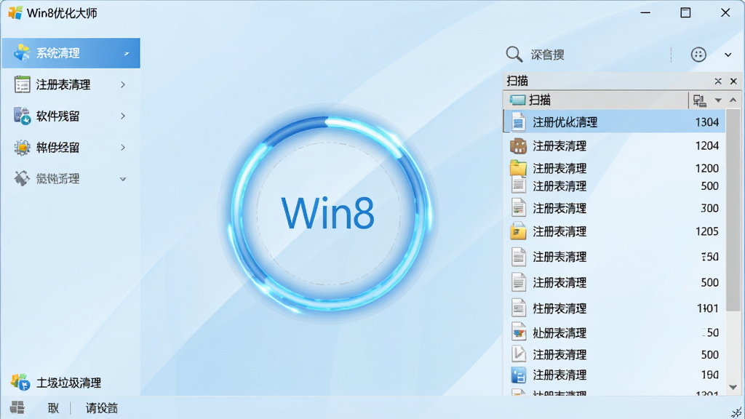The width and height of the screenshot is (745, 419).
Task: Click the green-tabbed folder icon in the 1200 row
Action: click(518, 168)
